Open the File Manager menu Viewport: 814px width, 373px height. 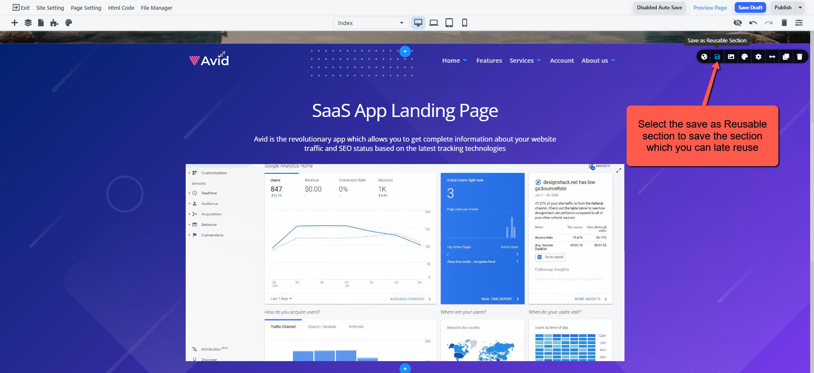click(x=156, y=8)
